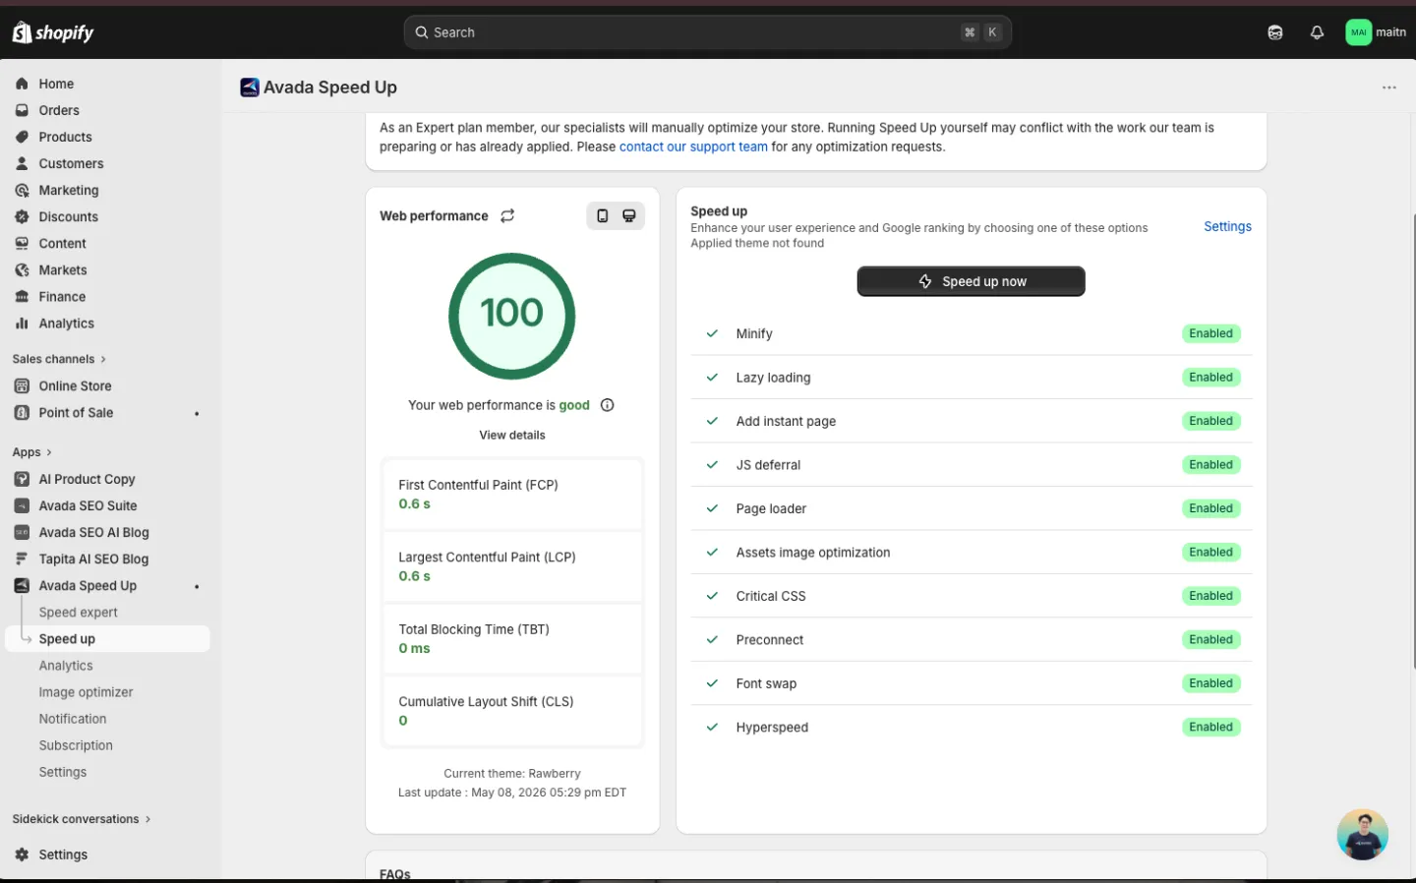Screen dimensions: 1416x883
Task: Open the Sidekick assistant icon in top bar
Action: click(1275, 32)
